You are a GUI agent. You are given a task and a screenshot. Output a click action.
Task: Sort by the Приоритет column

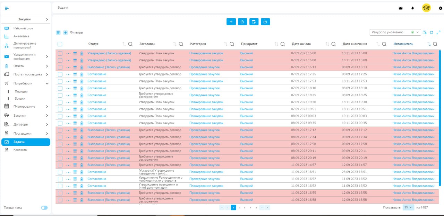click(x=276, y=44)
